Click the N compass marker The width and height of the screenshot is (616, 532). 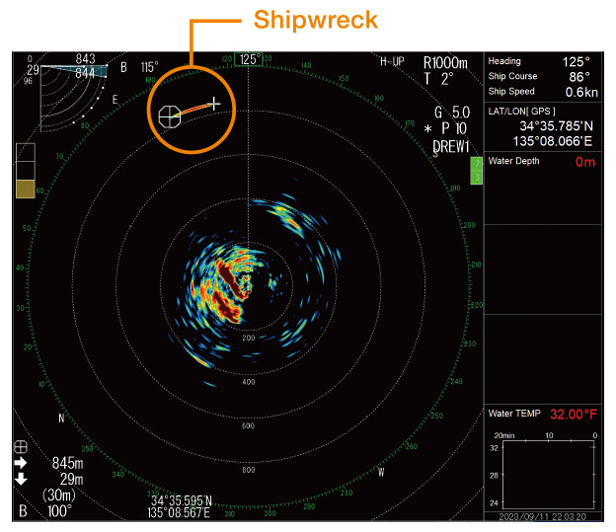[x=61, y=418]
